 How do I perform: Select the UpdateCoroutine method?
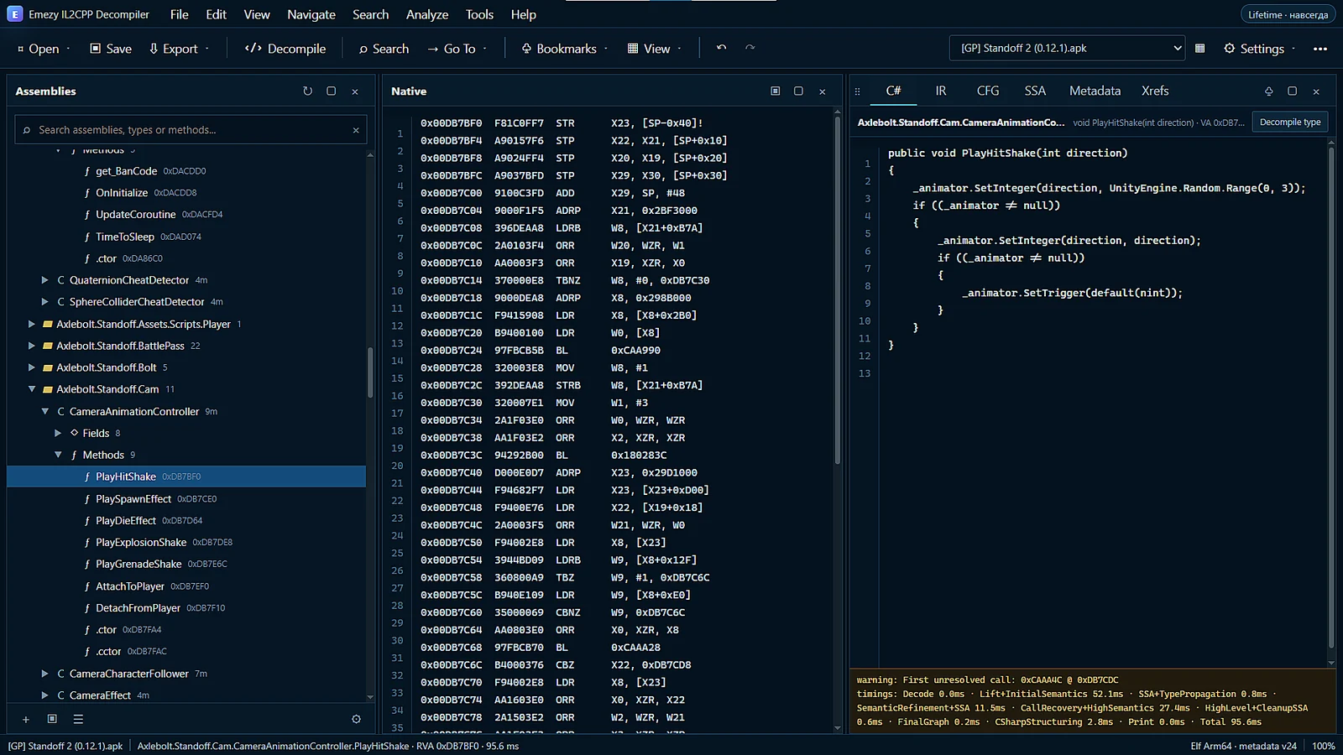click(186, 214)
